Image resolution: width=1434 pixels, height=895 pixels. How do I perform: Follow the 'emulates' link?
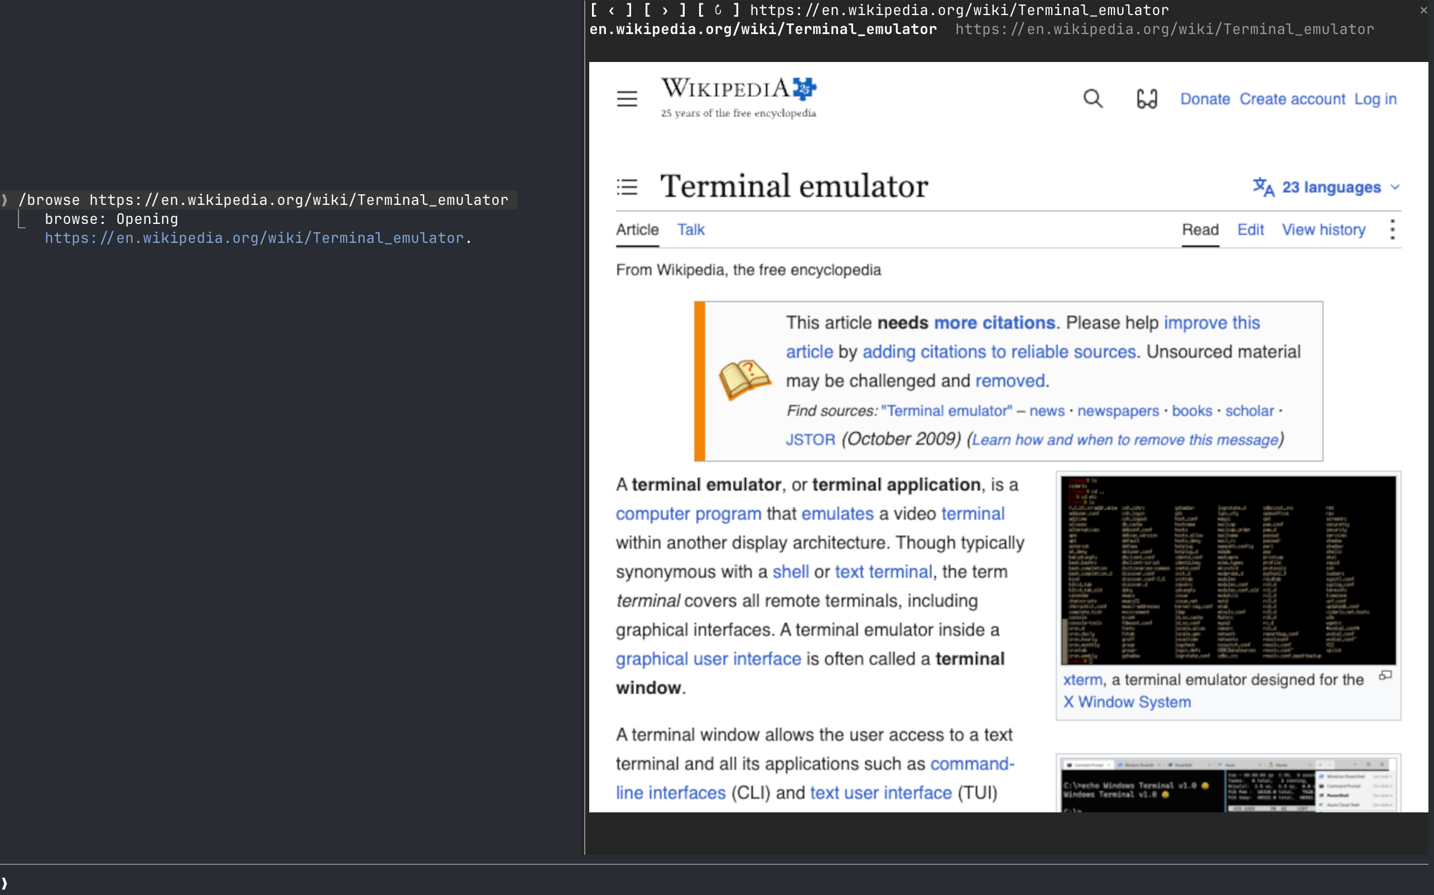pos(836,514)
